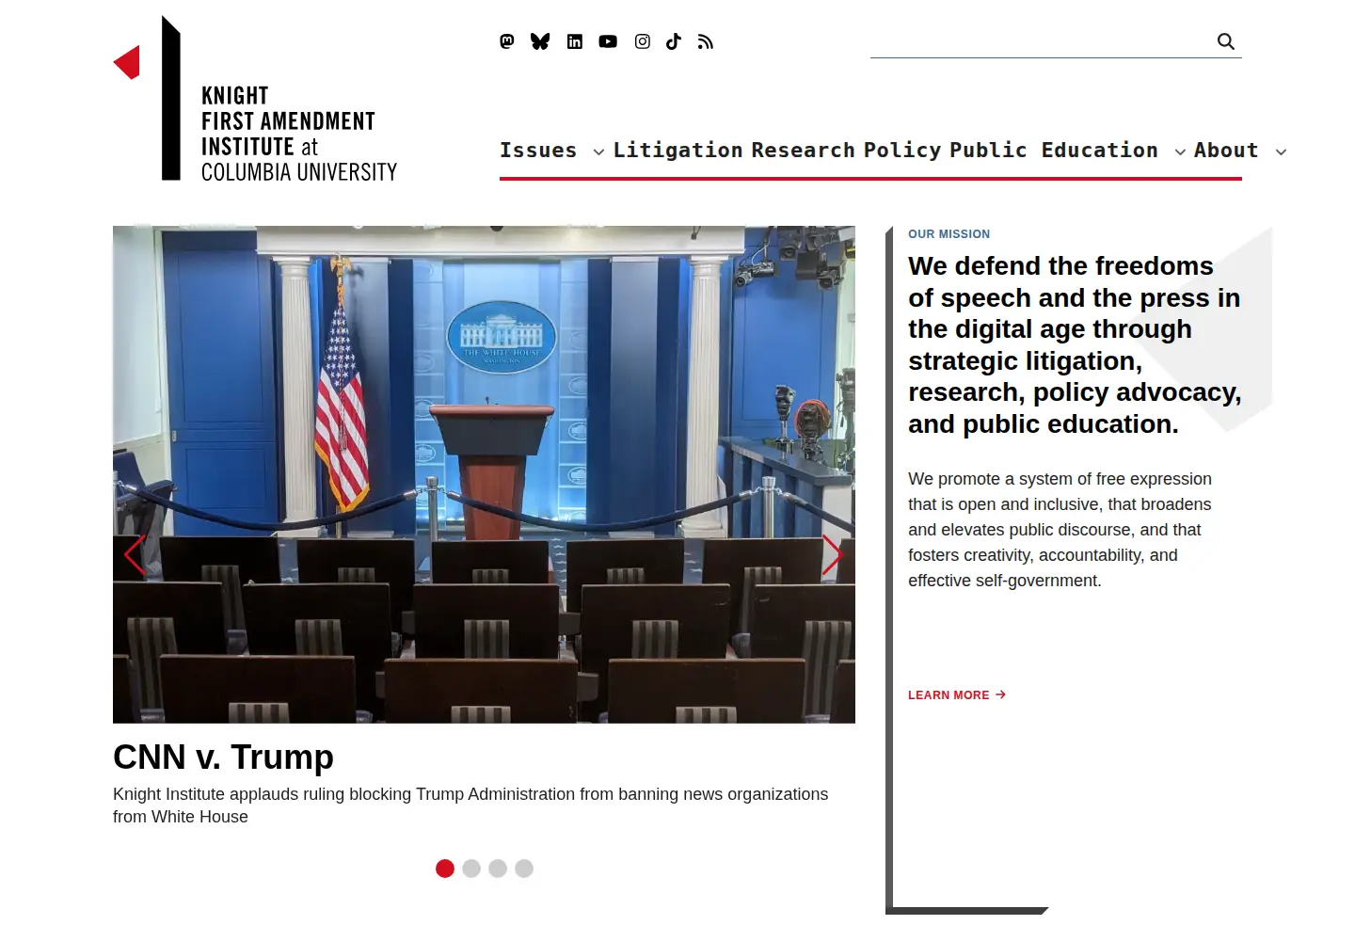Click the Our Mission label
The image size is (1355, 941).
click(x=948, y=234)
